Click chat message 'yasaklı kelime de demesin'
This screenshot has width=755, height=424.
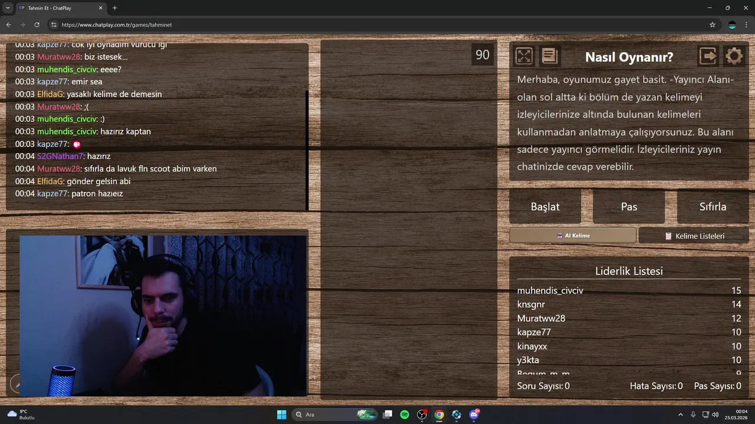(x=114, y=94)
